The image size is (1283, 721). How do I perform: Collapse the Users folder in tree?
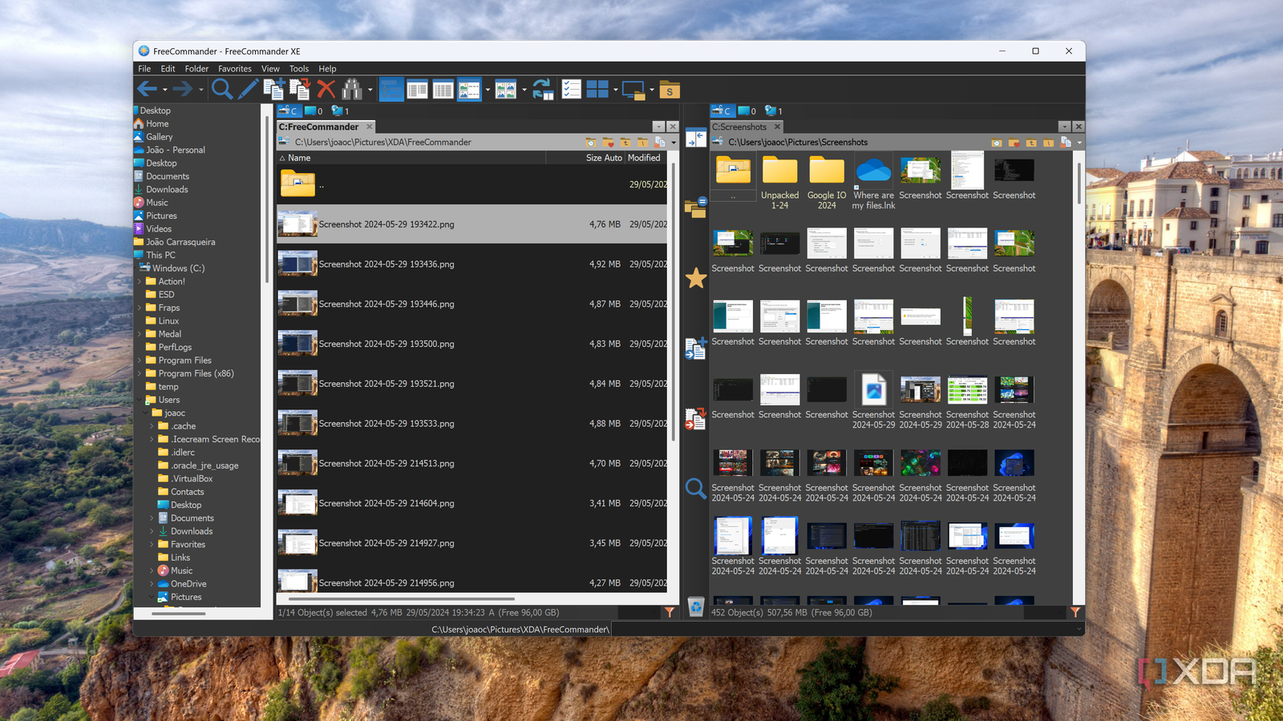point(140,400)
